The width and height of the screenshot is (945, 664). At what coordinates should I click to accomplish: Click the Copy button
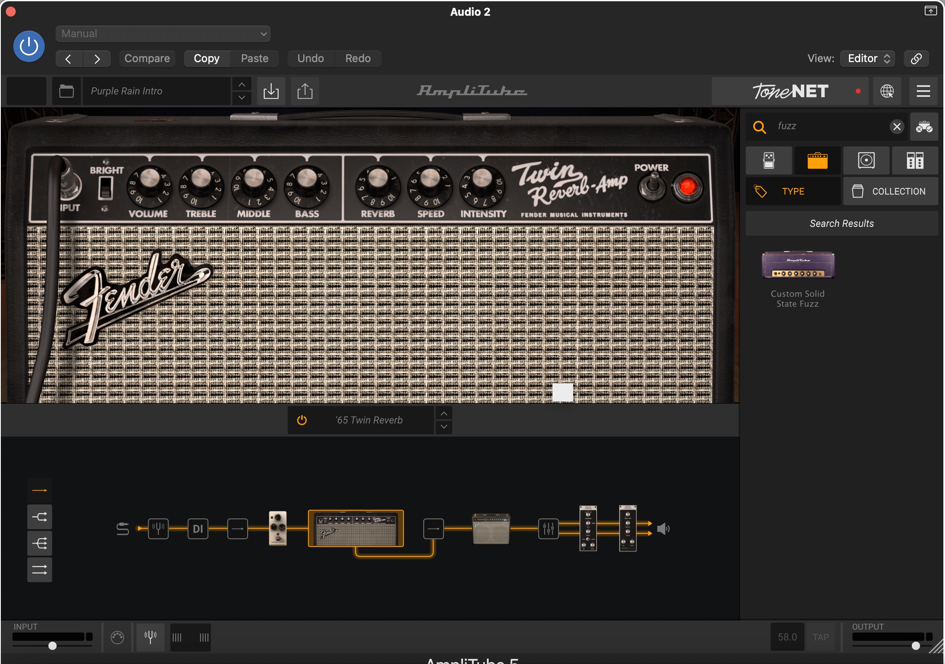207,59
